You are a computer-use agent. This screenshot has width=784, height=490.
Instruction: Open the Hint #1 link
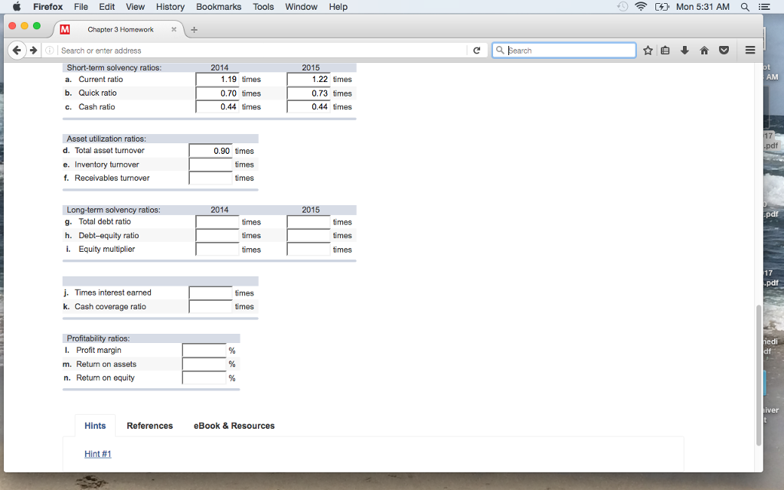97,454
